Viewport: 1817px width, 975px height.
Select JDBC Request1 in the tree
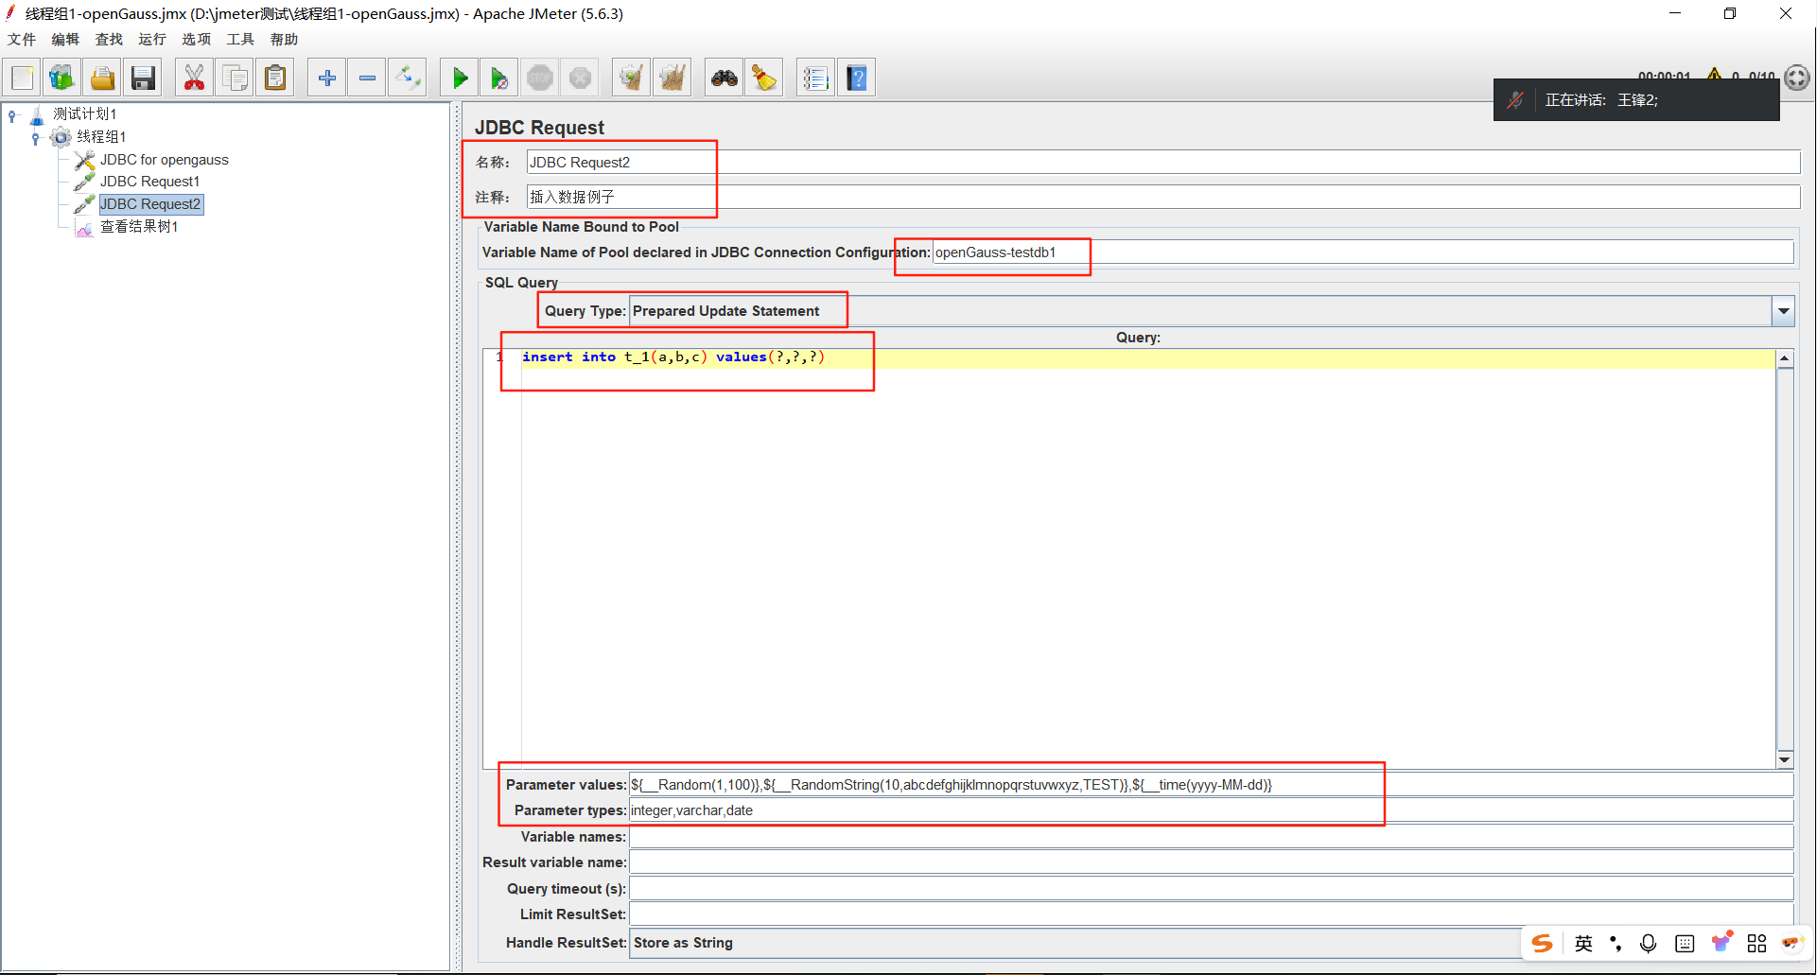coord(150,182)
